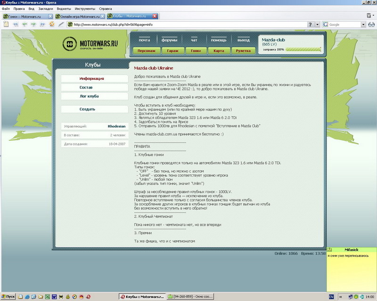Open the Виджеты menu
The height and width of the screenshot is (301, 377).
(x=64, y=8)
